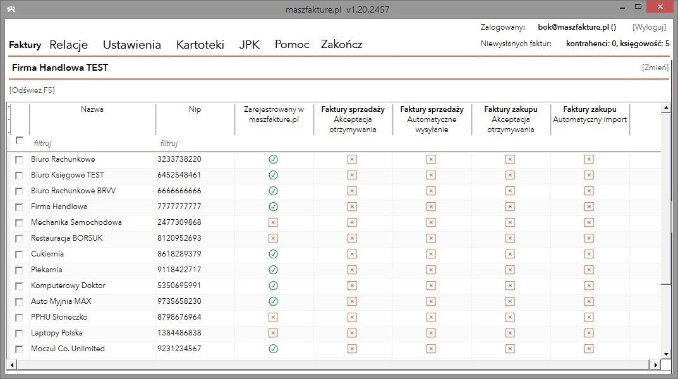Click not-registered X icon for Restauracja BORSUK
Screen dimensions: 678x379
pos(273,238)
